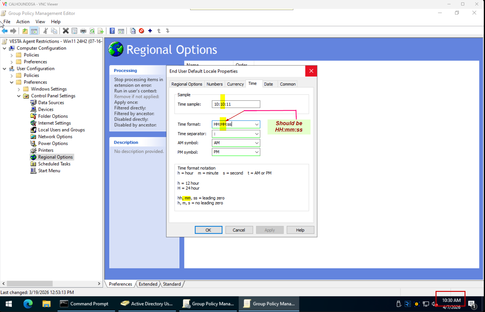Open Command Prompt from the taskbar
This screenshot has height=312, width=485.
[85, 304]
